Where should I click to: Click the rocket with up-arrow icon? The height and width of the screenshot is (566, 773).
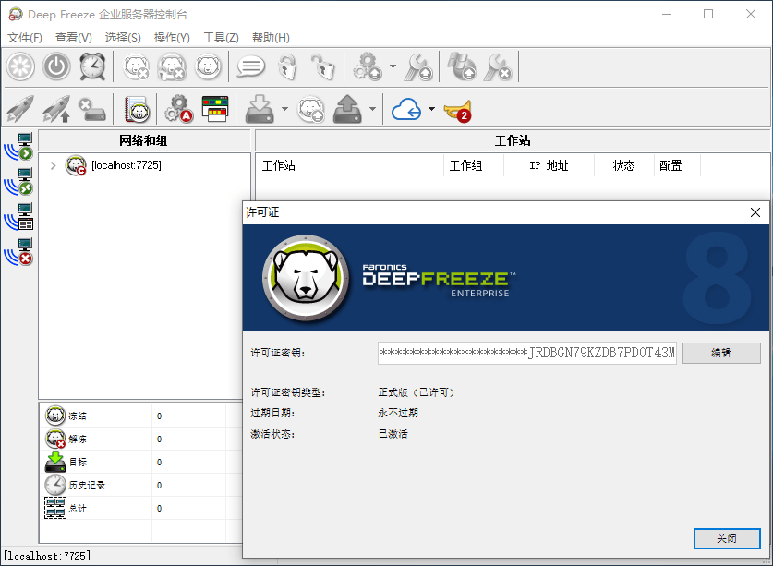point(56,109)
